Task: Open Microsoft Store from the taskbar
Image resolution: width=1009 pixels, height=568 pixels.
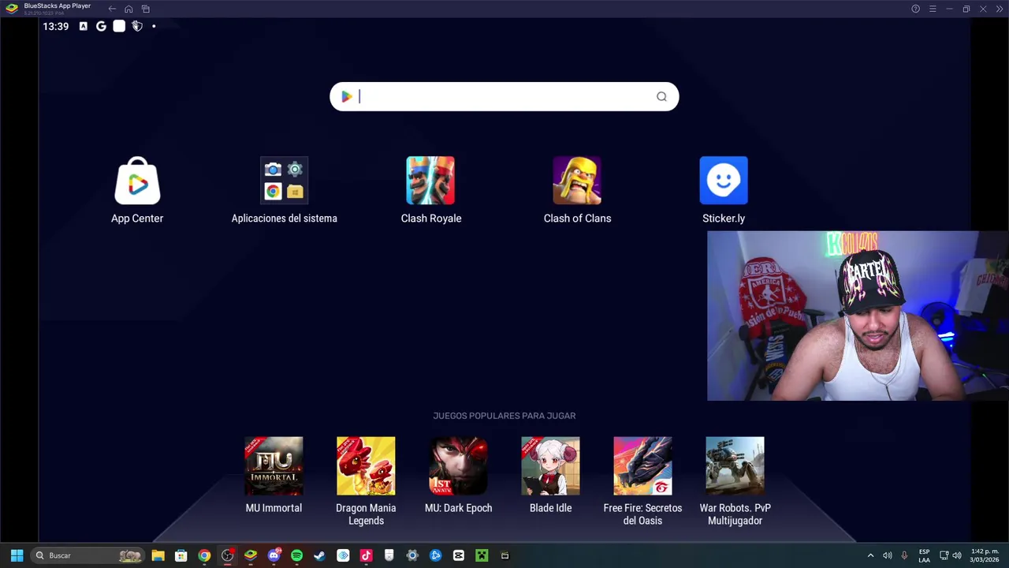Action: pos(181,555)
